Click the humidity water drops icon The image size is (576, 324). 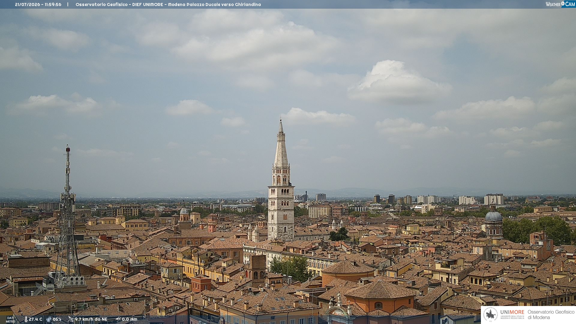tap(49, 319)
